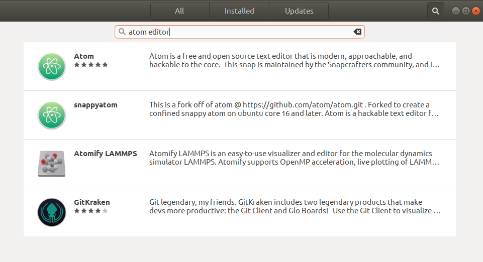The height and width of the screenshot is (262, 483).
Task: Open GitKraken description 'Git legendary, my friends'
Action: coord(295,206)
